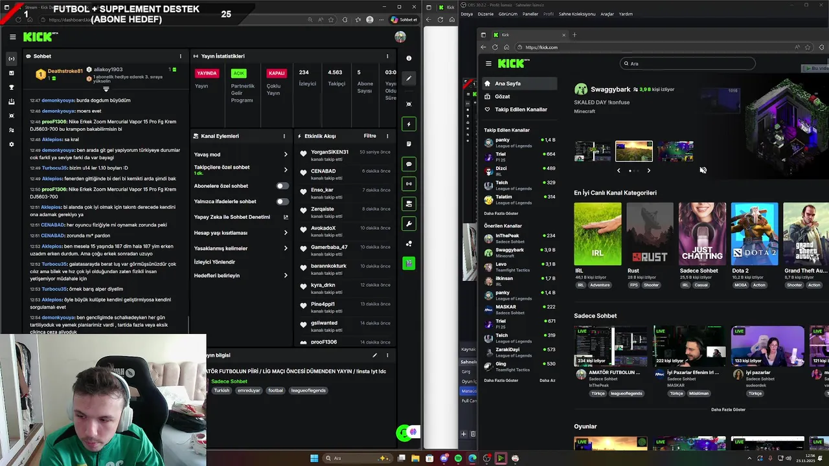Image resolution: width=829 pixels, height=466 pixels.
Task: Open Takip Edilen Kanallar in kick.com sidebar
Action: pyautogui.click(x=519, y=109)
